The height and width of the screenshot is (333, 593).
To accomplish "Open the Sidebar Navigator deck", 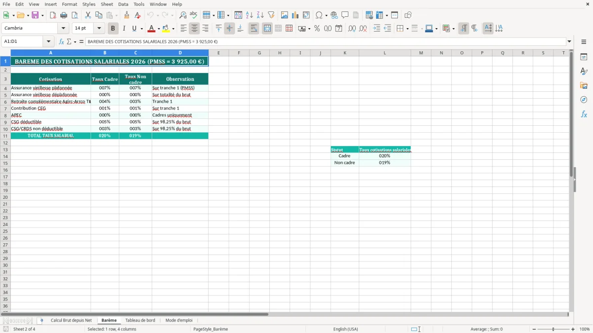I will click(x=584, y=100).
